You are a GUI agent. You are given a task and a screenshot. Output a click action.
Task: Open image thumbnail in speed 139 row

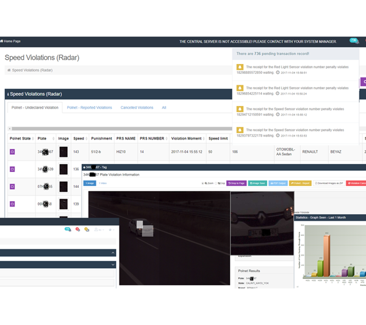[63, 204]
